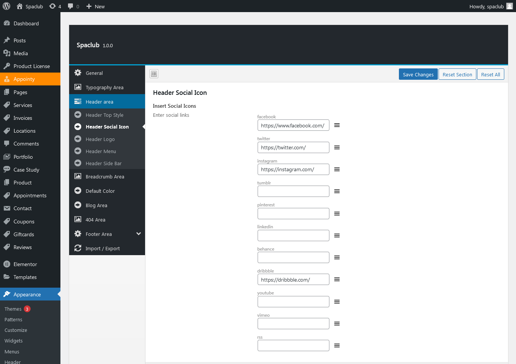Image resolution: width=516 pixels, height=364 pixels.
Task: Open the Spaclub site home icon
Action: tap(20, 6)
